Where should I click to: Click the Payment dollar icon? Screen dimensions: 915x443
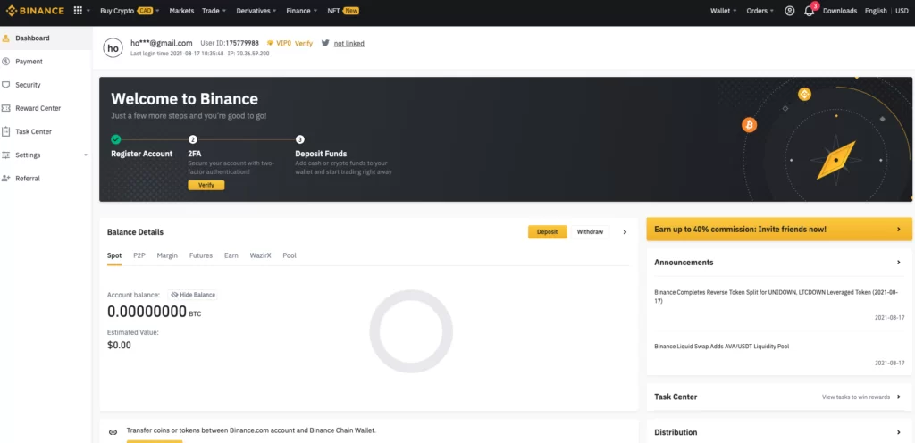tap(6, 62)
